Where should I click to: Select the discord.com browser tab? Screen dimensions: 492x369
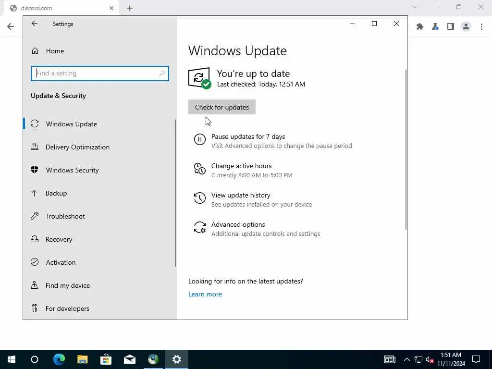(61, 8)
